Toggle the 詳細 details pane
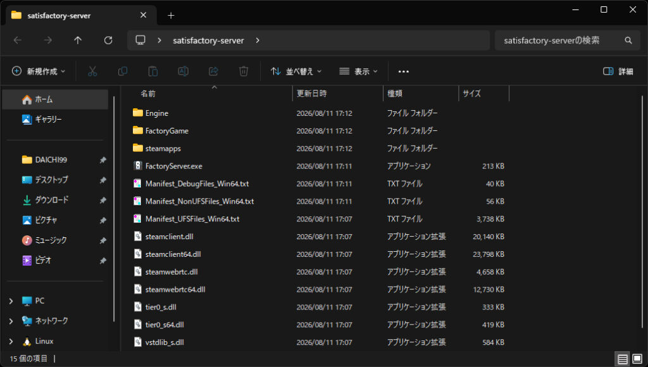 tap(618, 72)
